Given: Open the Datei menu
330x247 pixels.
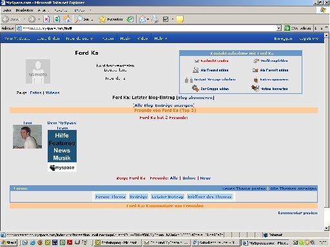Looking at the screenshot, I should 7,10.
